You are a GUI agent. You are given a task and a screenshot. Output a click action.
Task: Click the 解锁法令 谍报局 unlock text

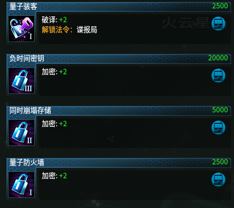[70, 30]
